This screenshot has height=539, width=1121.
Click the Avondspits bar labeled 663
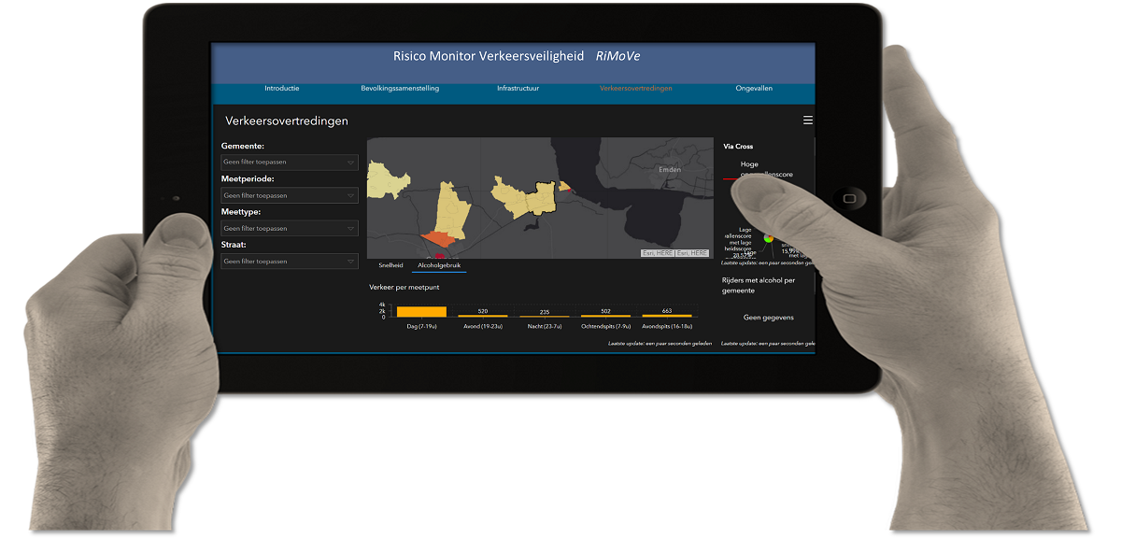pyautogui.click(x=667, y=316)
